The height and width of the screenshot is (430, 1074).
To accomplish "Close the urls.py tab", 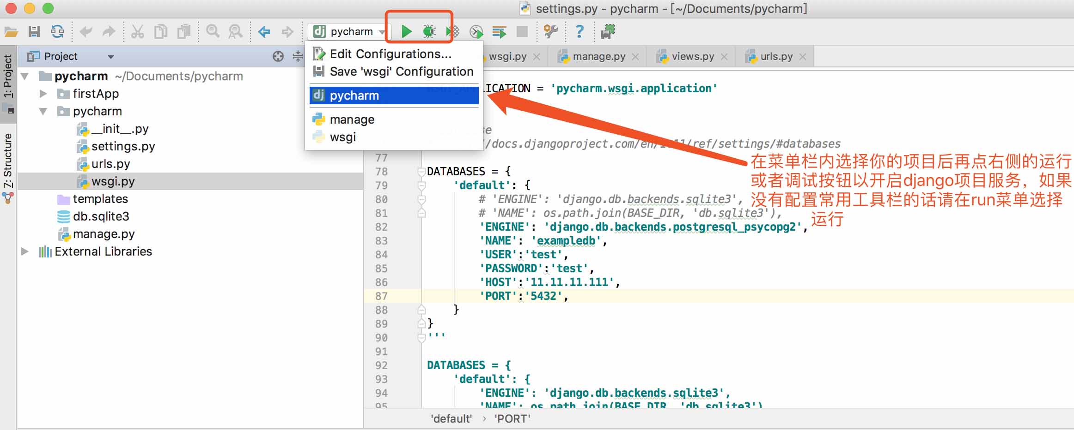I will 803,57.
